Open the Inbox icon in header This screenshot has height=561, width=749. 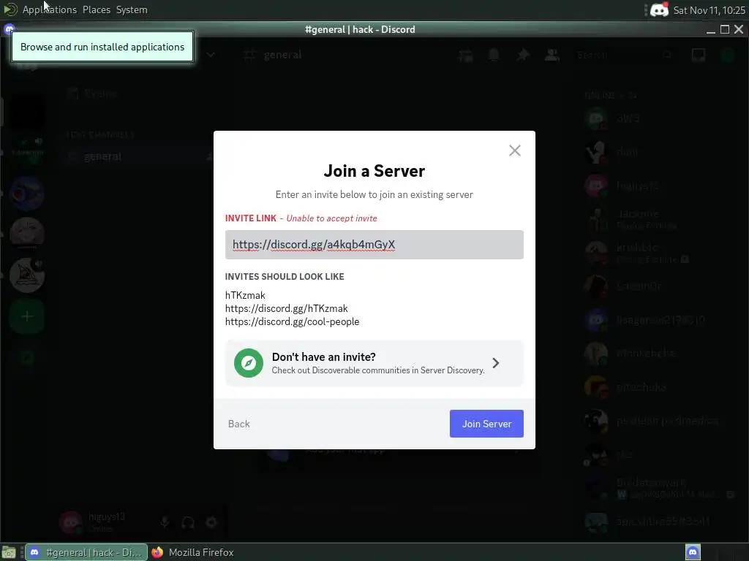click(699, 56)
